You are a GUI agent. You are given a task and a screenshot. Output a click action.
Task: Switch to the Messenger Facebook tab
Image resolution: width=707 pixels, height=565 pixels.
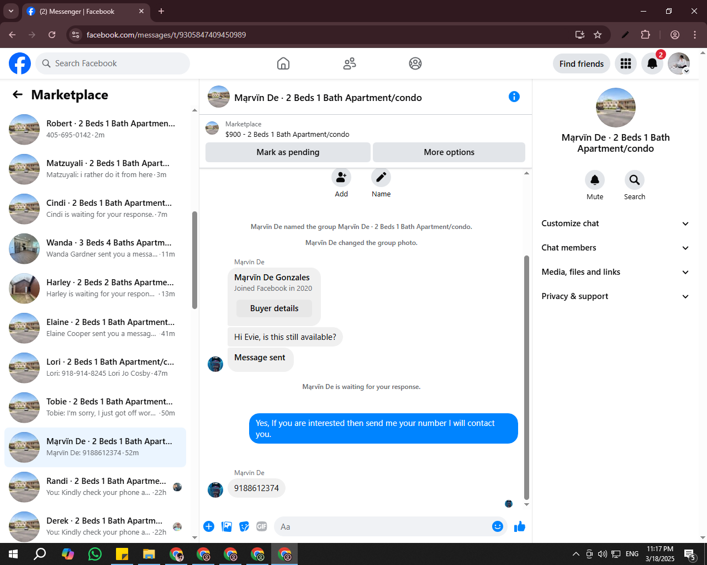pyautogui.click(x=86, y=12)
